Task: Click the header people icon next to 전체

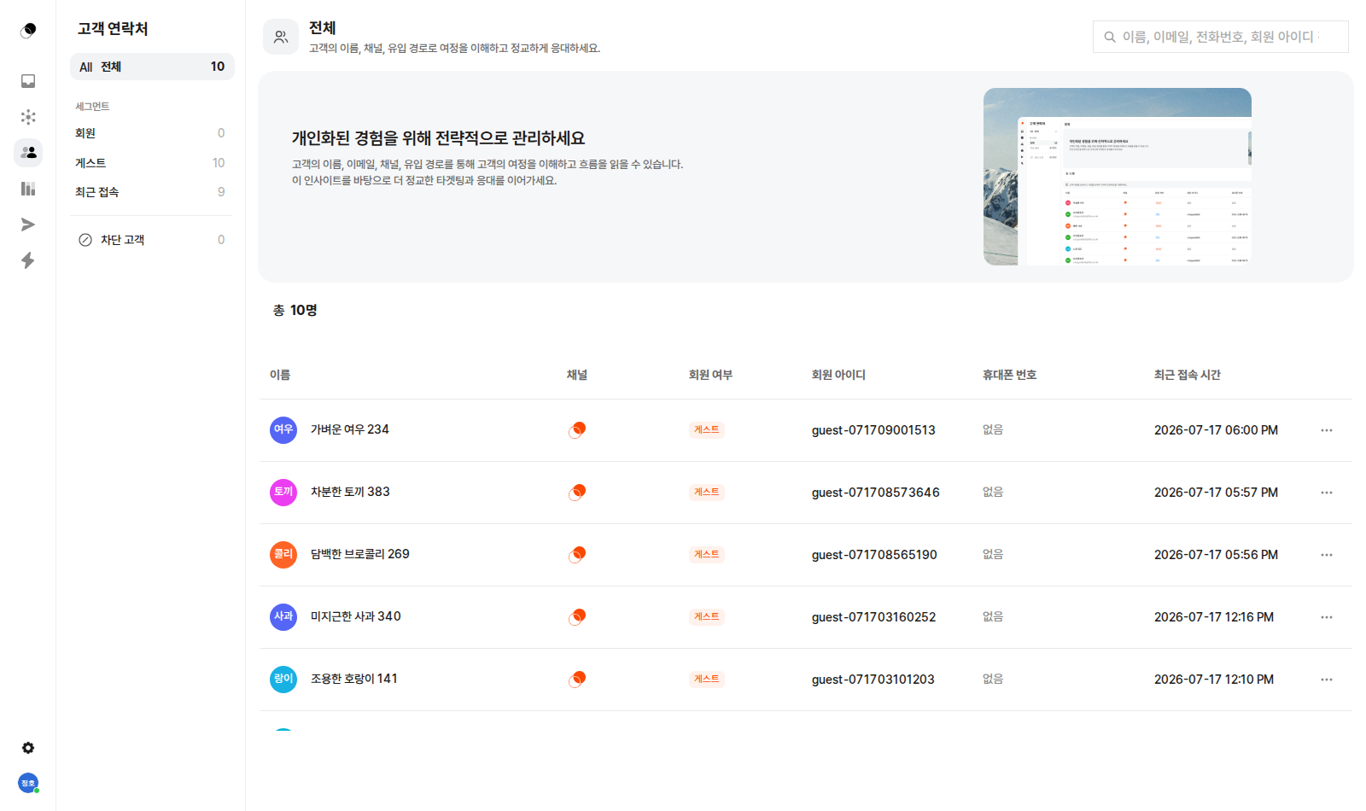Action: coord(281,37)
